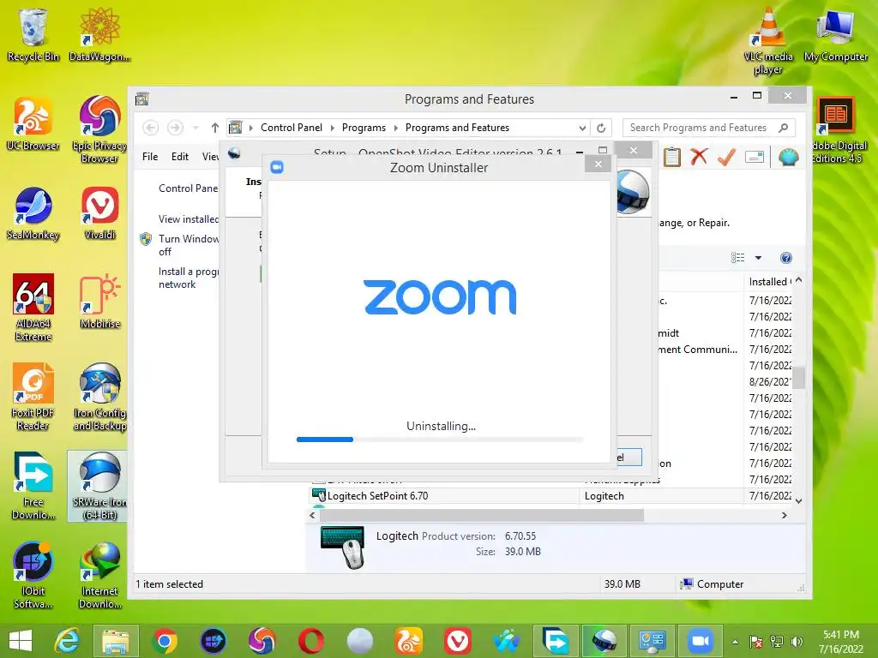Click the change view list icon

738,258
